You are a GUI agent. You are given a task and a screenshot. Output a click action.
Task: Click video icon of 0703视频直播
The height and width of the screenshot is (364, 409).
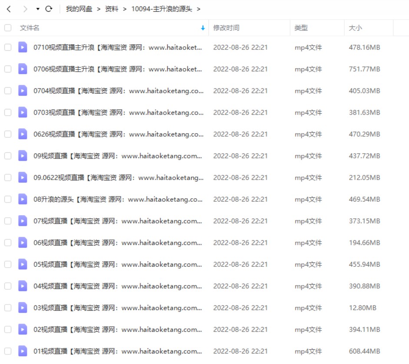23,112
